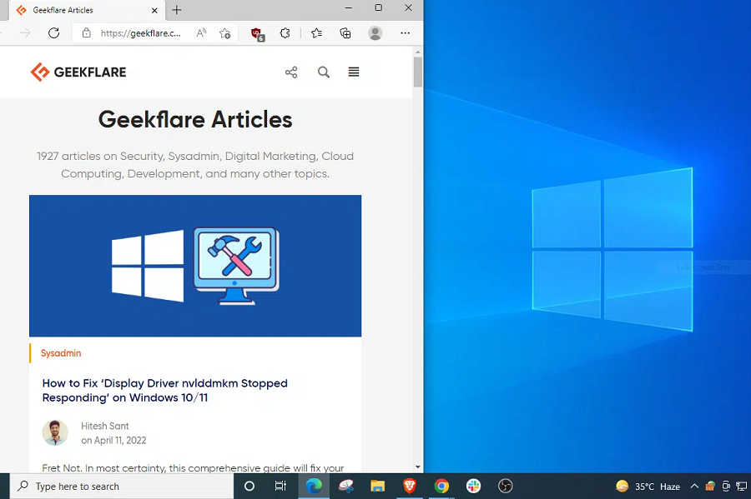Open a new tab with plus button
Screen dimensions: 751x499
177,10
